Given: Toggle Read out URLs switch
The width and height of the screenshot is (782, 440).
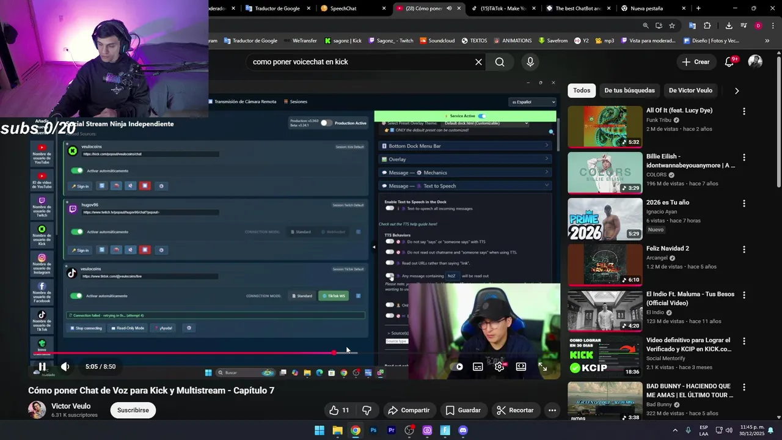Looking at the screenshot, I should [x=390, y=263].
